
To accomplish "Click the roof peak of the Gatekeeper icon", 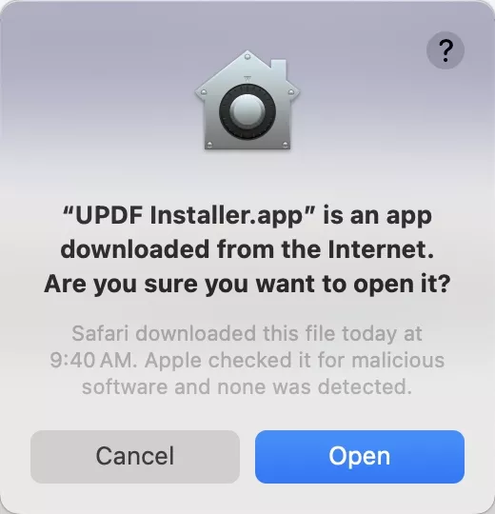I will click(x=247, y=56).
